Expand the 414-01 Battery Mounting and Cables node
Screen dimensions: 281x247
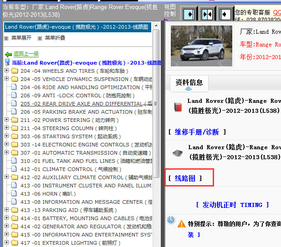click(7, 218)
